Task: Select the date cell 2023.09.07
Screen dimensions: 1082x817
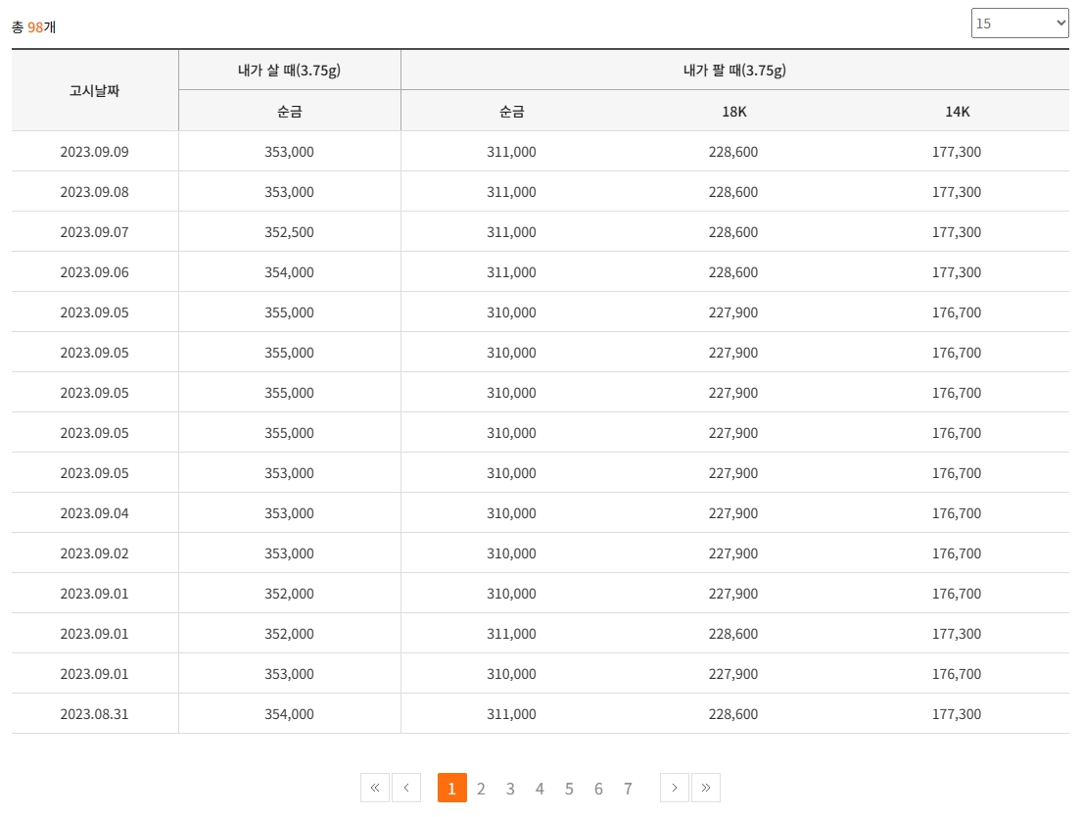Action: click(95, 232)
